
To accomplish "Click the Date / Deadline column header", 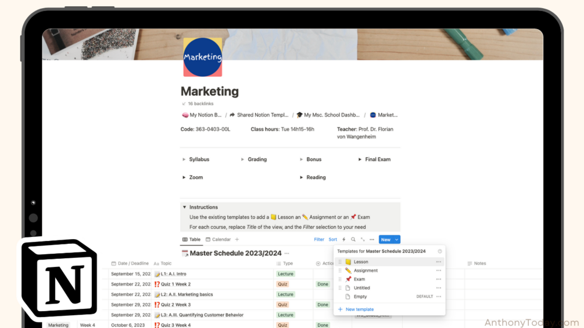I will point(130,264).
